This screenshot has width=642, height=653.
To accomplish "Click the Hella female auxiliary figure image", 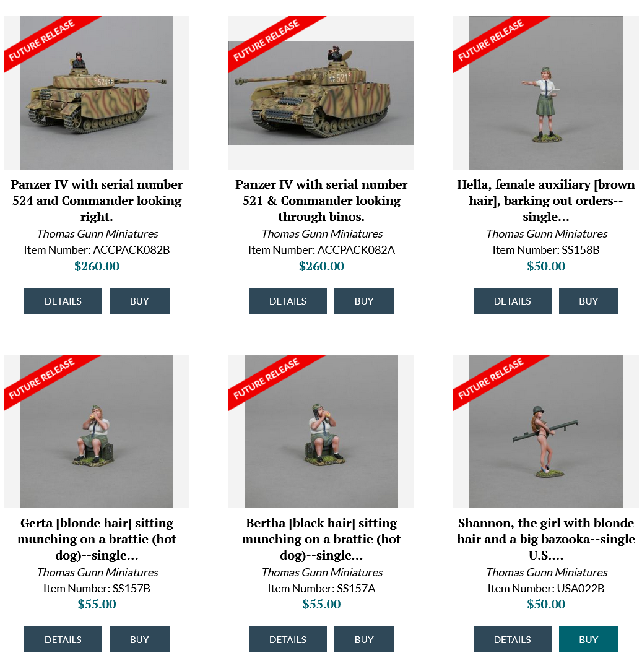I will click(x=546, y=92).
